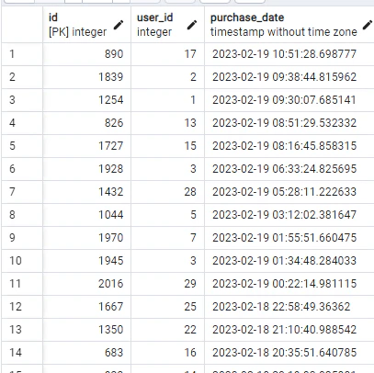This screenshot has height=373, width=374.
Task: Select row number 3
Action: tap(22, 100)
